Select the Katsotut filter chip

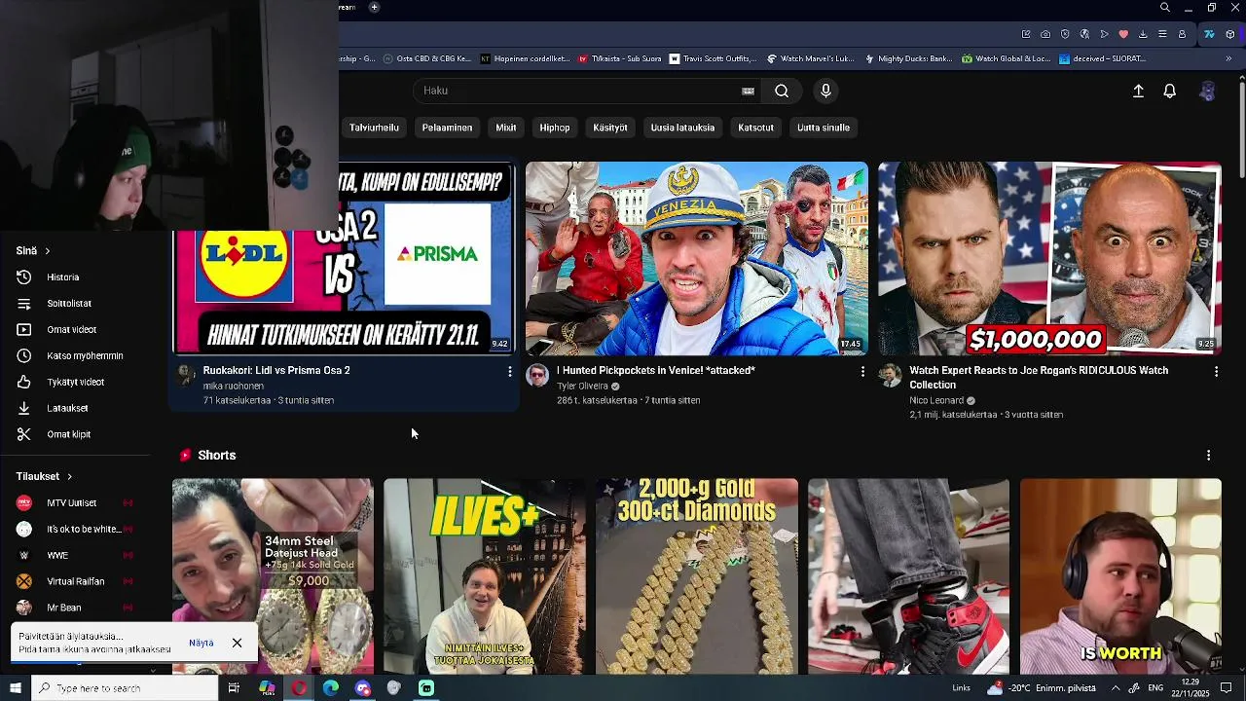point(755,128)
